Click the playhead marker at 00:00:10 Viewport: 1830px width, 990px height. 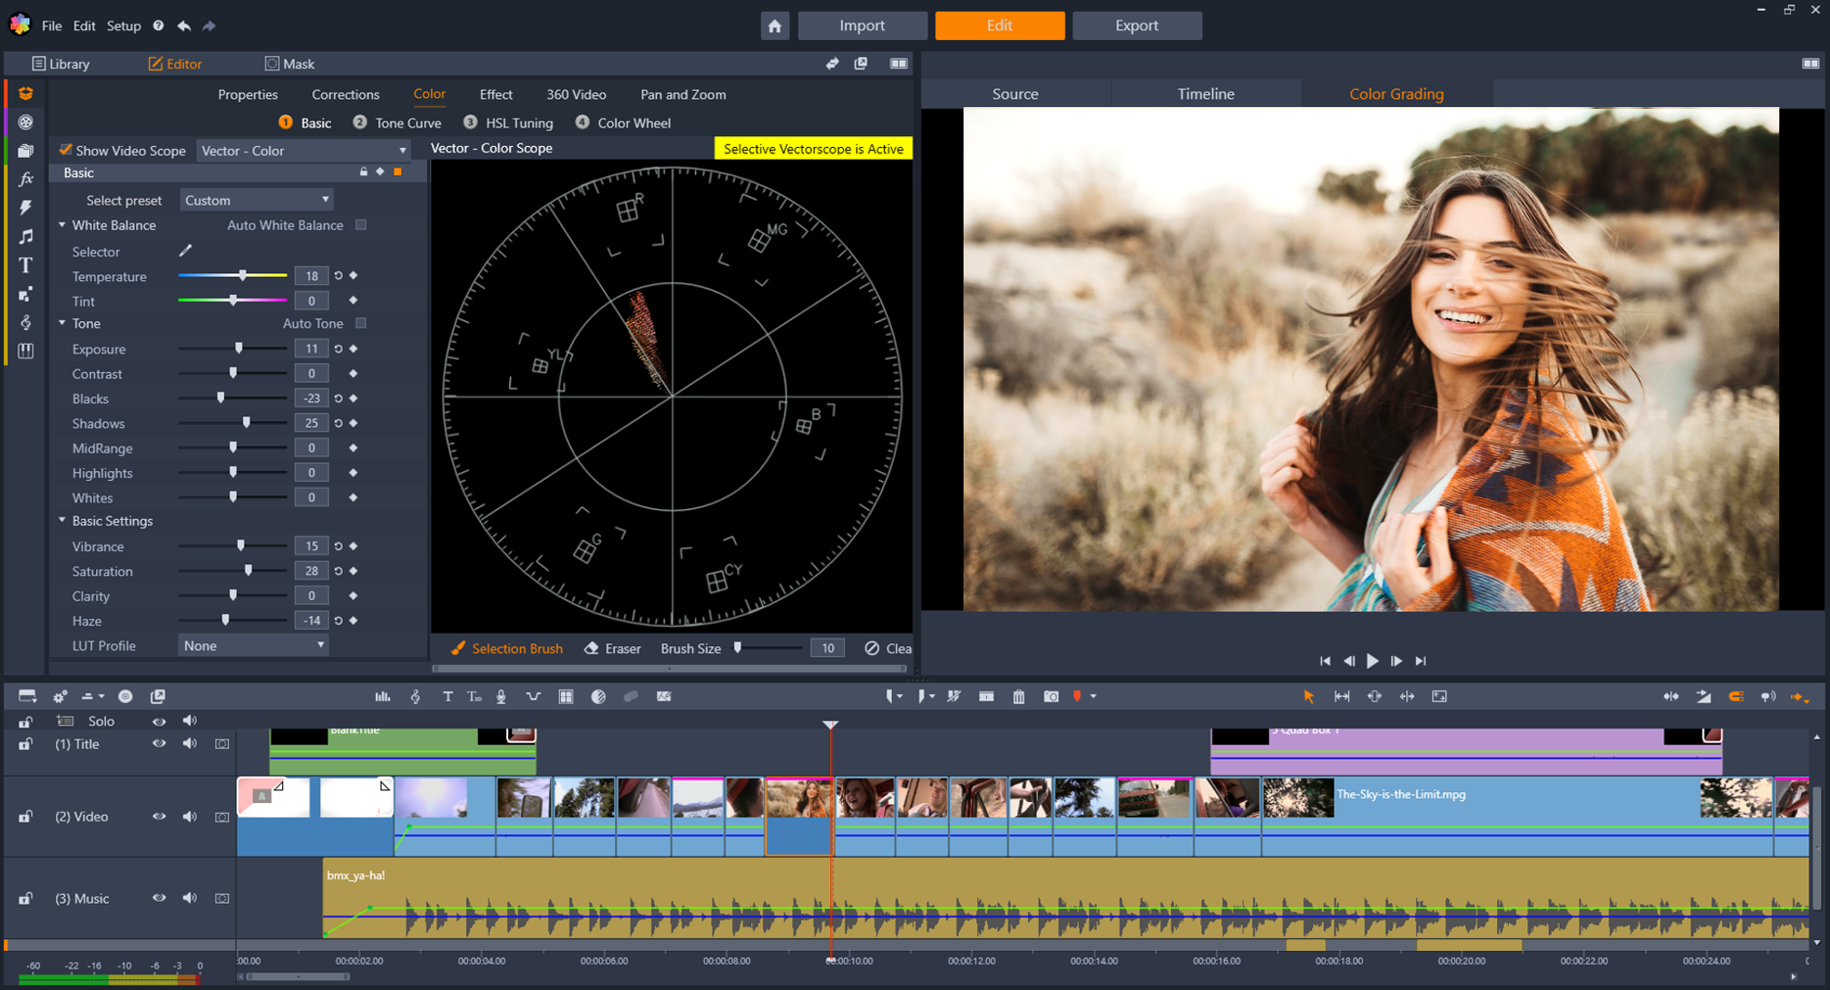coord(829,723)
